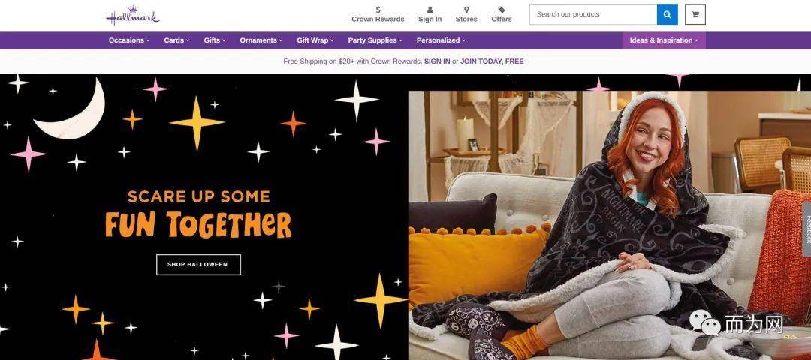Click the Offers tag icon
This screenshot has width=811, height=360.
[x=501, y=10]
